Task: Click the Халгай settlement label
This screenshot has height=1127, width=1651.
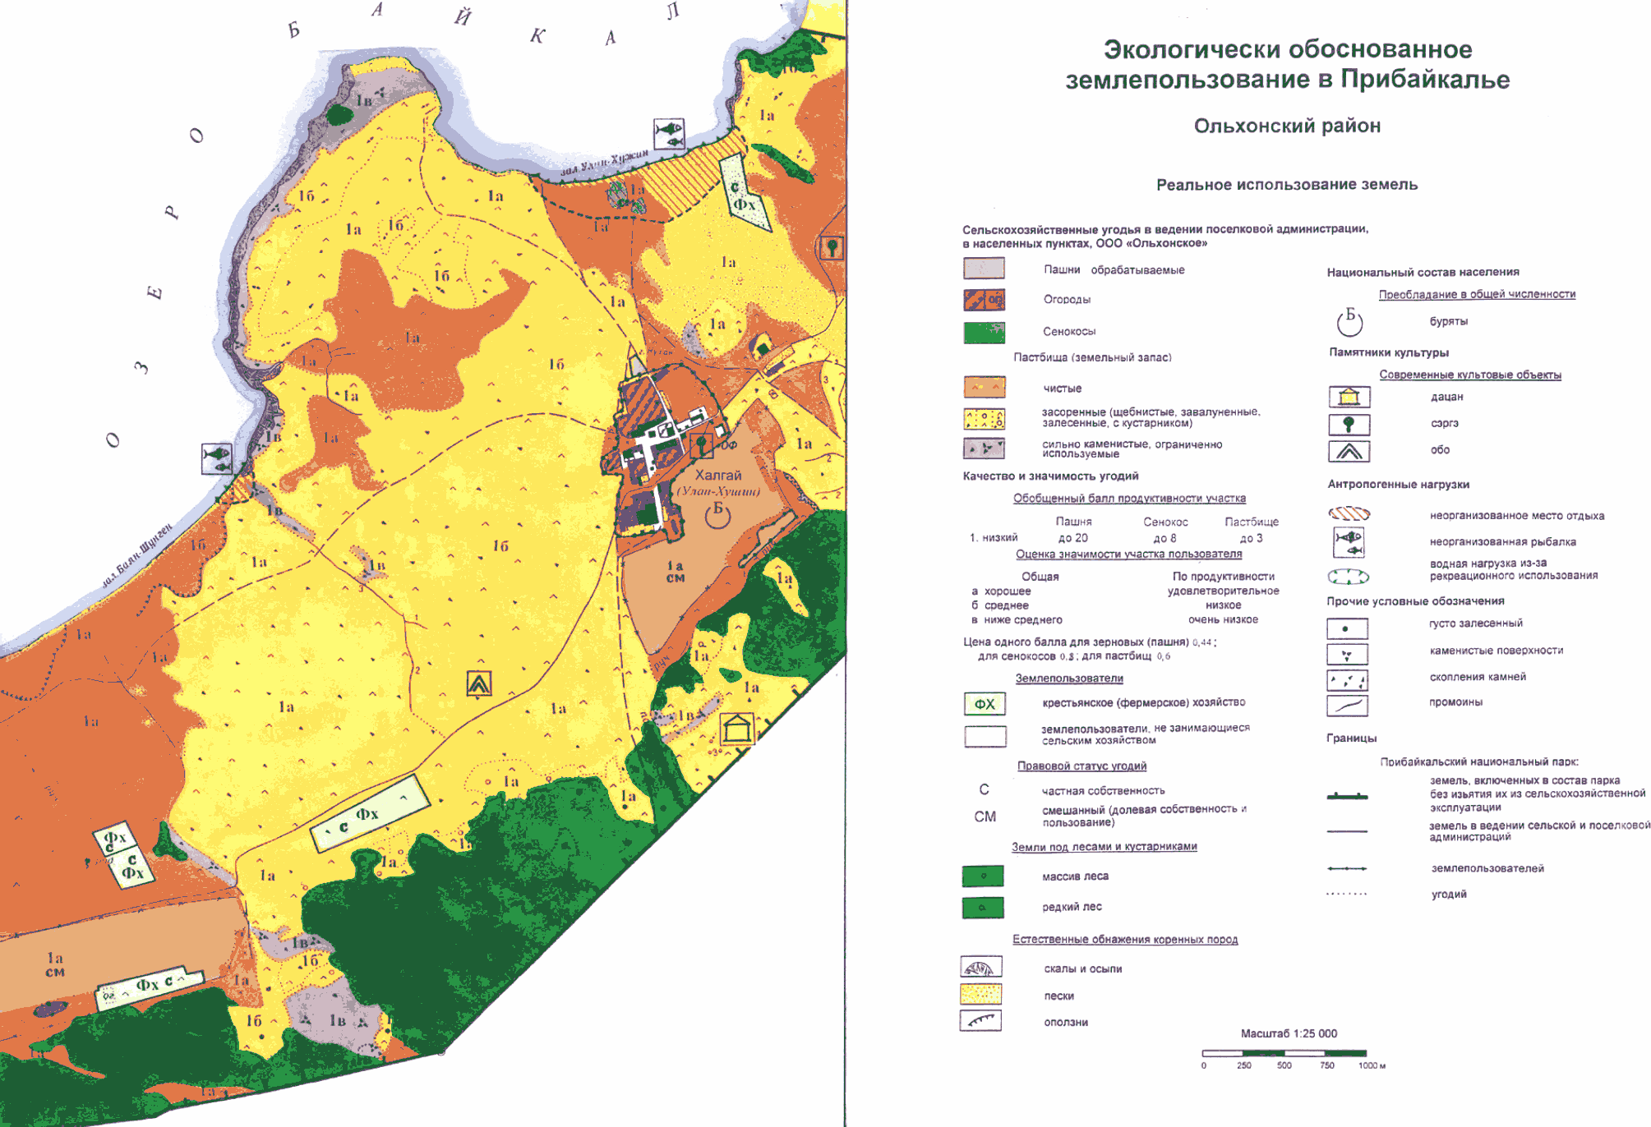Action: (x=718, y=476)
